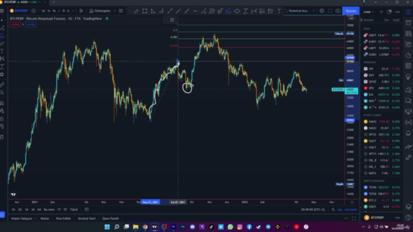413x232 pixels.
Task: Add a symbol to the watchlist with plus
Action: pos(381,12)
